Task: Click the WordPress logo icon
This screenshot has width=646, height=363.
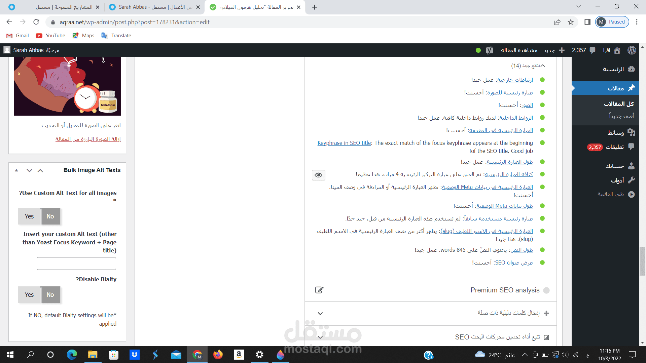Action: (632, 50)
